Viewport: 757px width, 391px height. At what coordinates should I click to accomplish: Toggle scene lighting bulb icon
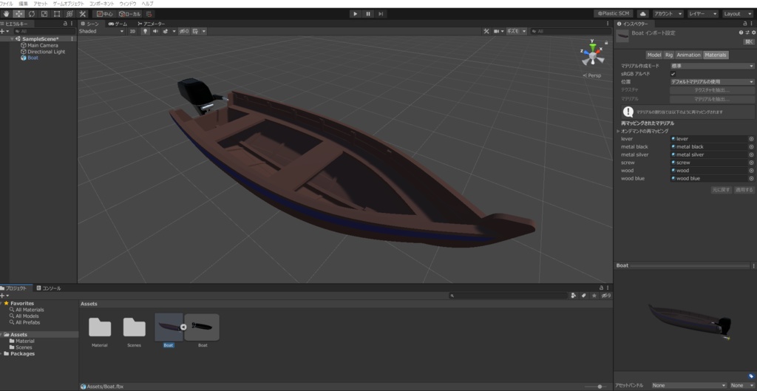click(x=145, y=31)
